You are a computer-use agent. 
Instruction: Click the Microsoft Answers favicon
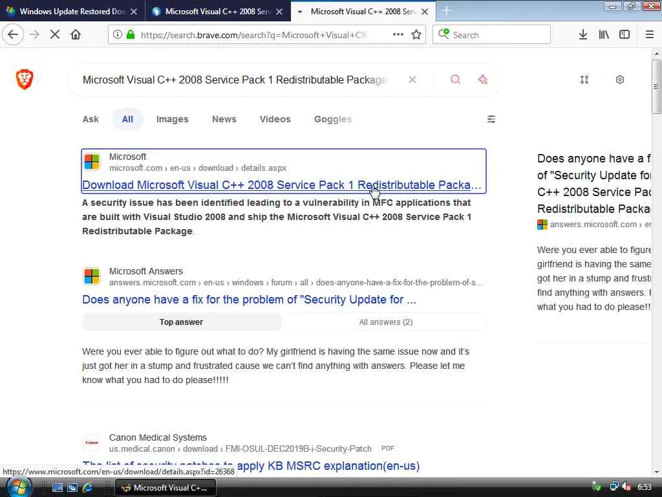click(x=92, y=276)
